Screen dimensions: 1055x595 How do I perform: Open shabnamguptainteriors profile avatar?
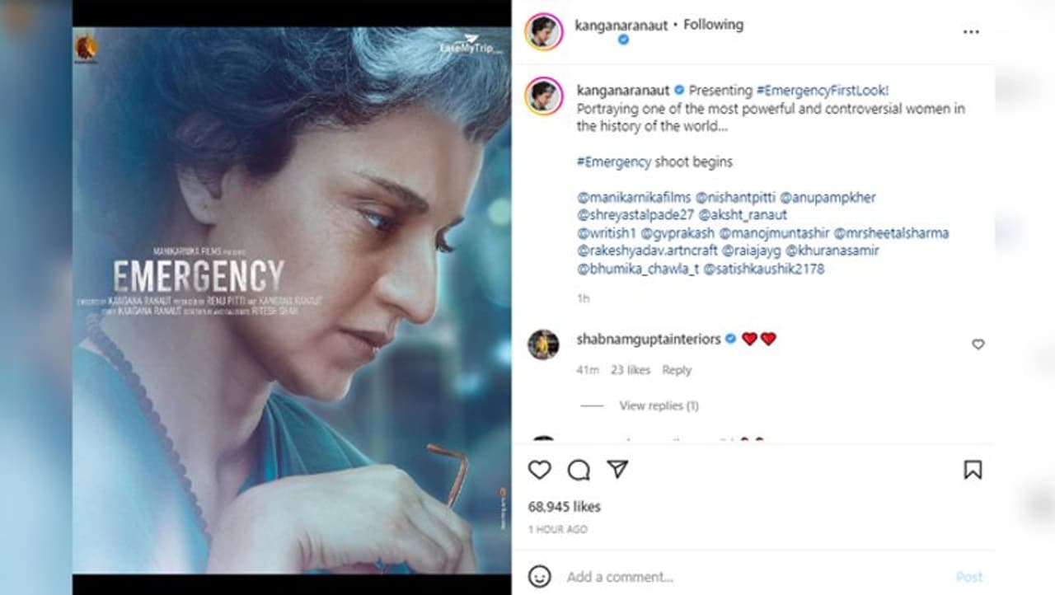click(x=544, y=344)
